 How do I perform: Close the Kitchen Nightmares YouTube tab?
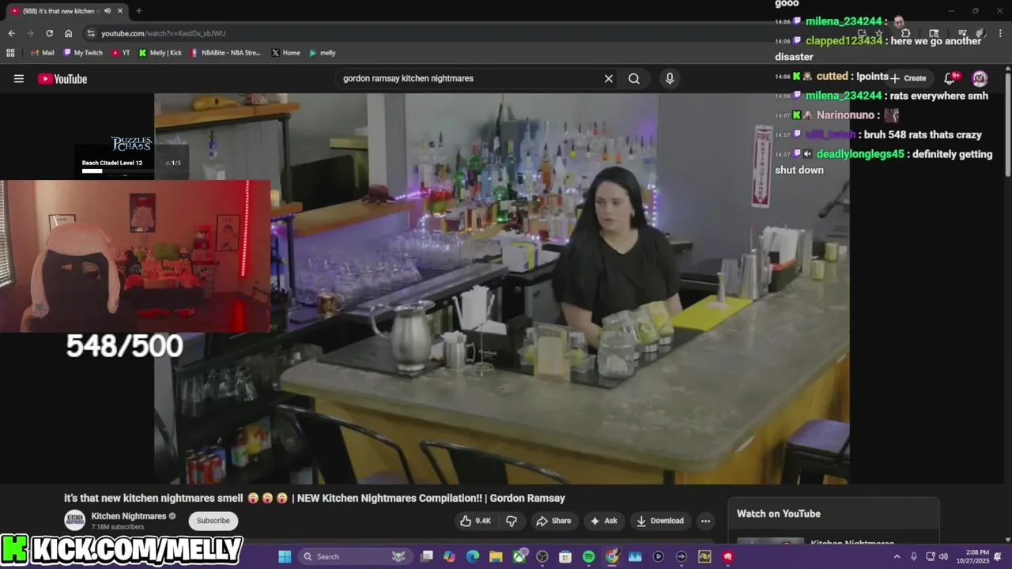tap(120, 11)
